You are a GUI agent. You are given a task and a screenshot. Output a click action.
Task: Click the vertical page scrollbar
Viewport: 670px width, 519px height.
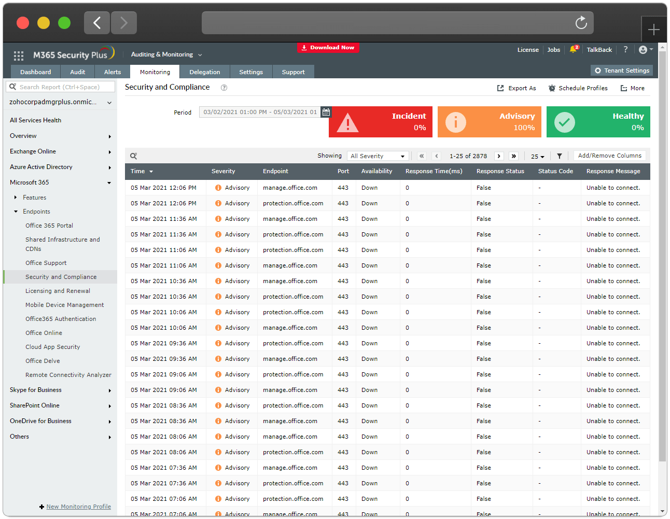pos(662,256)
